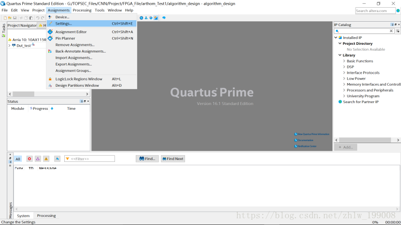The image size is (401, 225).
Task: Click the blue tag toolbar icon
Action: [151, 18]
